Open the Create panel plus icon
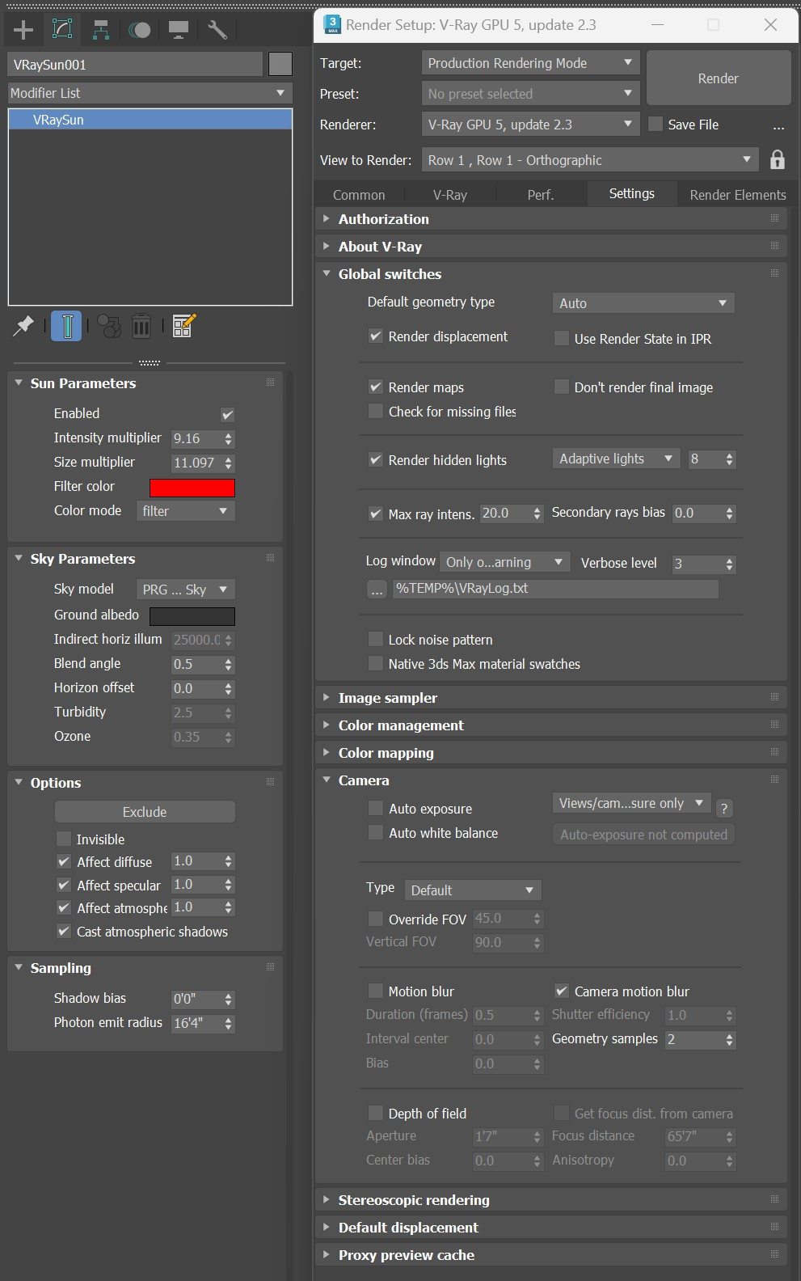Viewport: 801px width, 1281px height. 23,30
